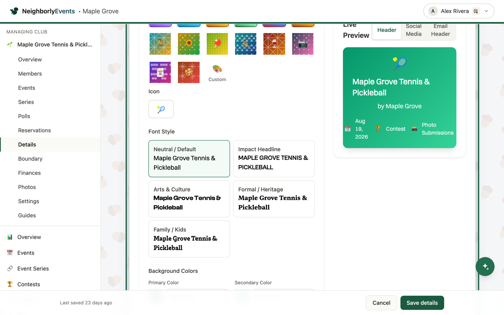This screenshot has height=315, width=504.
Task: Choose the Formal / Heritage font style
Action: tap(274, 199)
